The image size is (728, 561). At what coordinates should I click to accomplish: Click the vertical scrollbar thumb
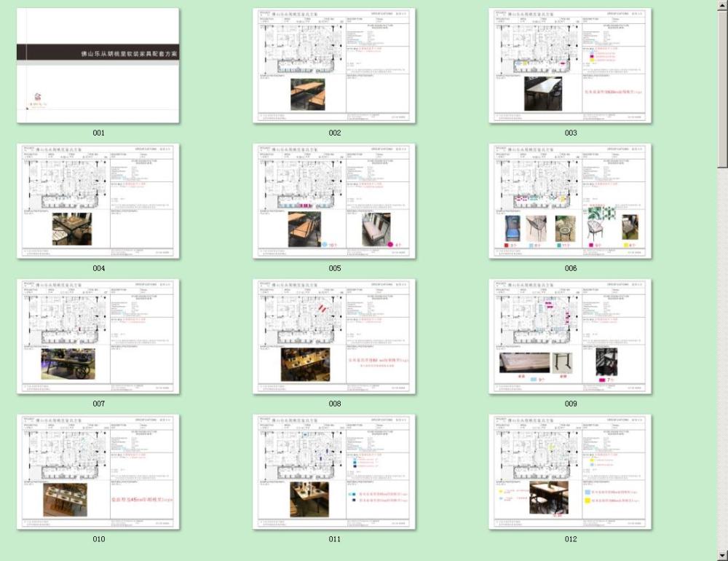(x=722, y=87)
